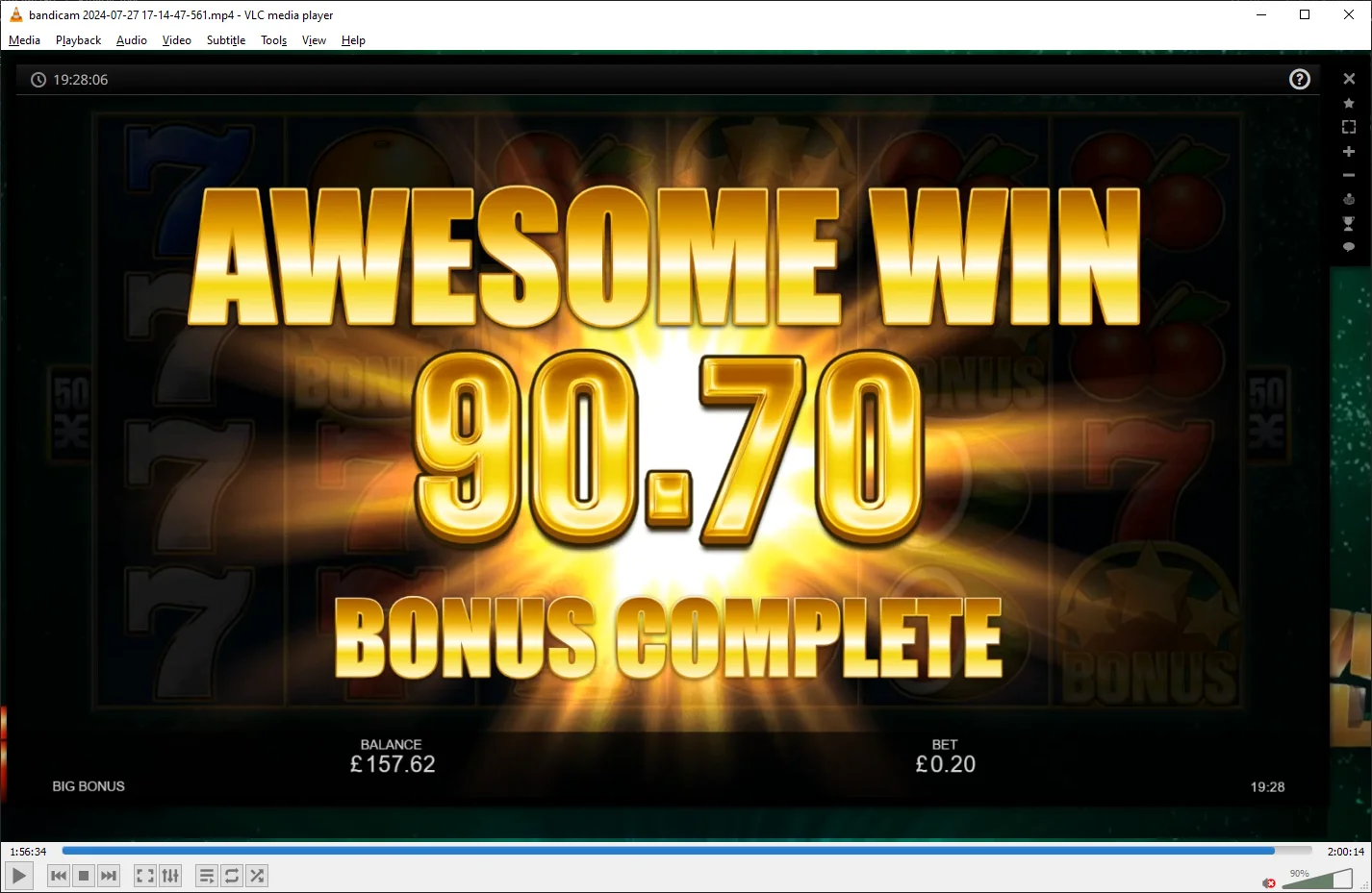The width and height of the screenshot is (1372, 893).
Task: Toggle the total duration 2:00:14 display
Action: (x=1345, y=852)
